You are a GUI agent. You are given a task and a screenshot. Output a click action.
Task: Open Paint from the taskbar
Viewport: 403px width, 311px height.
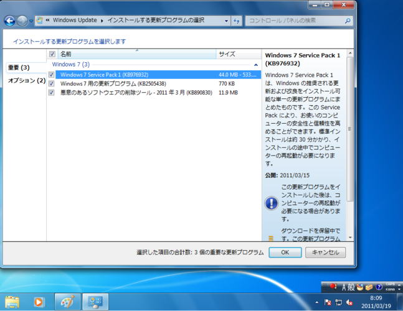(x=68, y=302)
